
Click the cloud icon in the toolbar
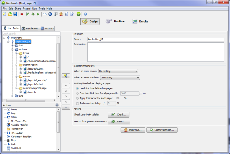click(x=45, y=14)
